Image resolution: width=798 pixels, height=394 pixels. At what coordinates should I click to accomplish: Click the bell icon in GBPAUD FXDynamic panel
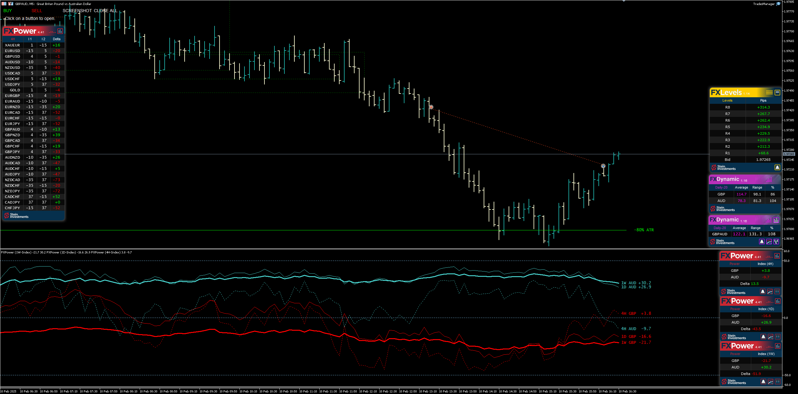762,242
